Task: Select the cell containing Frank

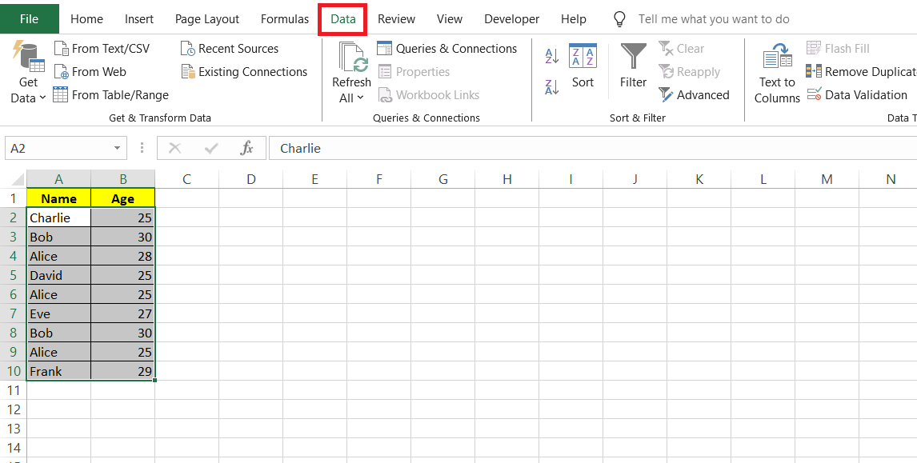Action: point(58,370)
